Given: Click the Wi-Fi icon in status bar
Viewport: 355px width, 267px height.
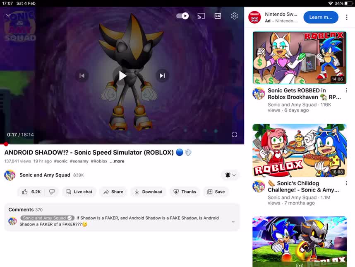Looking at the screenshot, I should click(331, 3).
